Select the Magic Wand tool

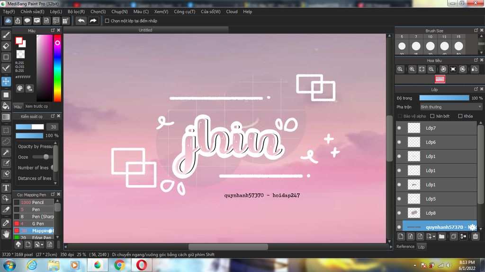tap(6, 153)
